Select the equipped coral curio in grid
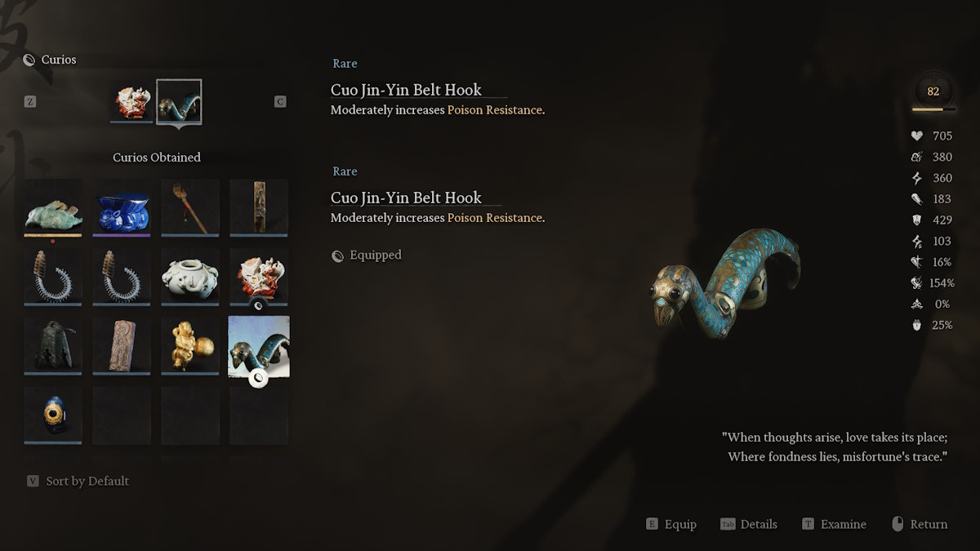The height and width of the screenshot is (551, 980). [259, 277]
